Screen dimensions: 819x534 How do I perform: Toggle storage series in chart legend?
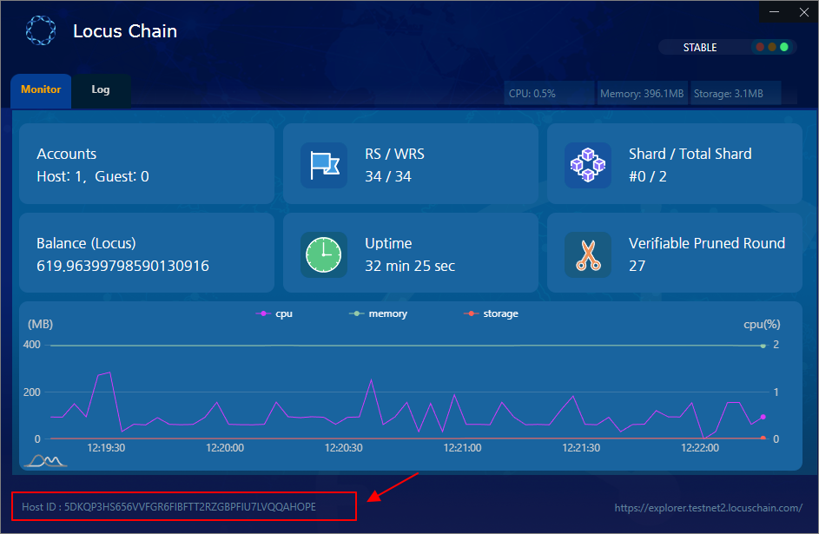[x=491, y=313]
